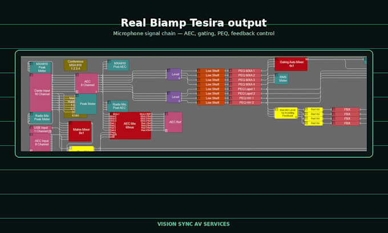Select the Conference MXA 910 label block

click(75, 65)
